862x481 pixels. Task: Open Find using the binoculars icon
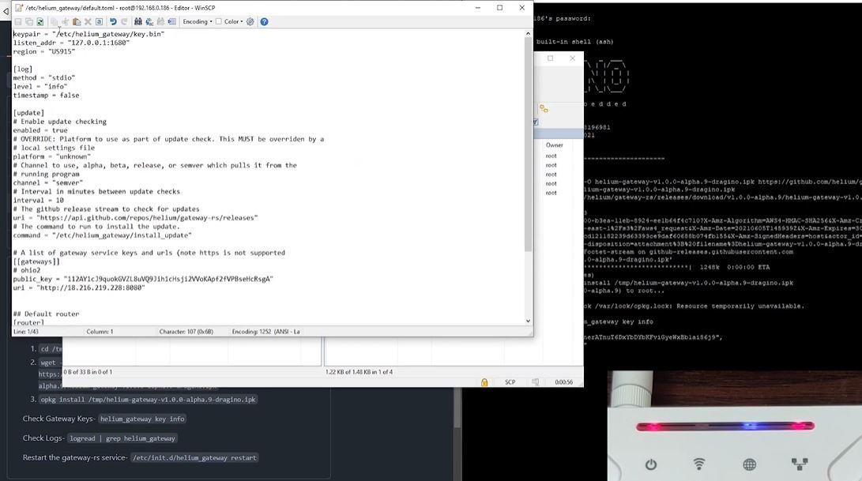tap(138, 21)
